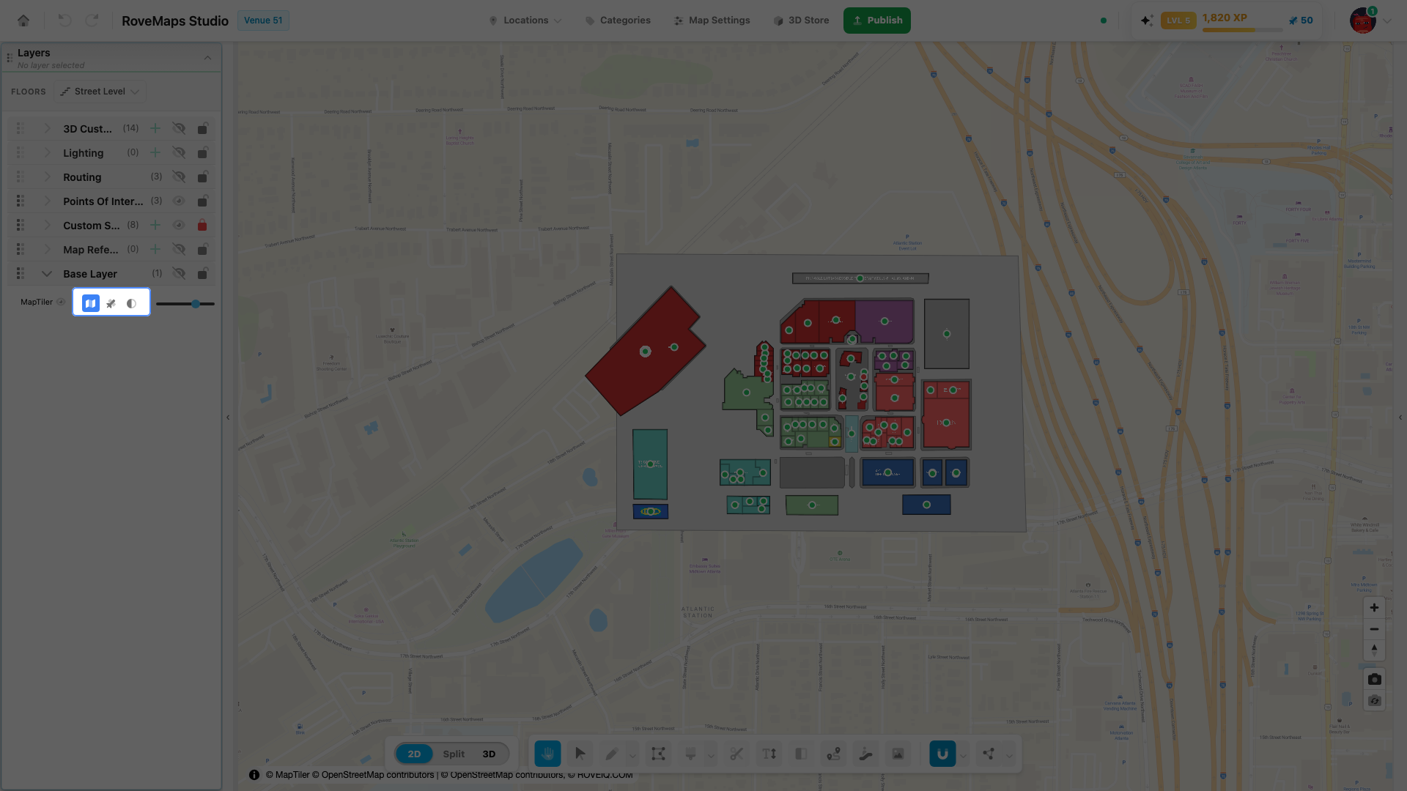Show the Base Layer
The height and width of the screenshot is (791, 1407).
pos(178,274)
